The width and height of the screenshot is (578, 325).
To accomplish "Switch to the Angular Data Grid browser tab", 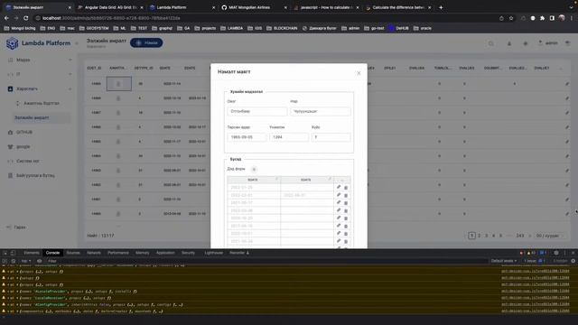I will 110,7.
